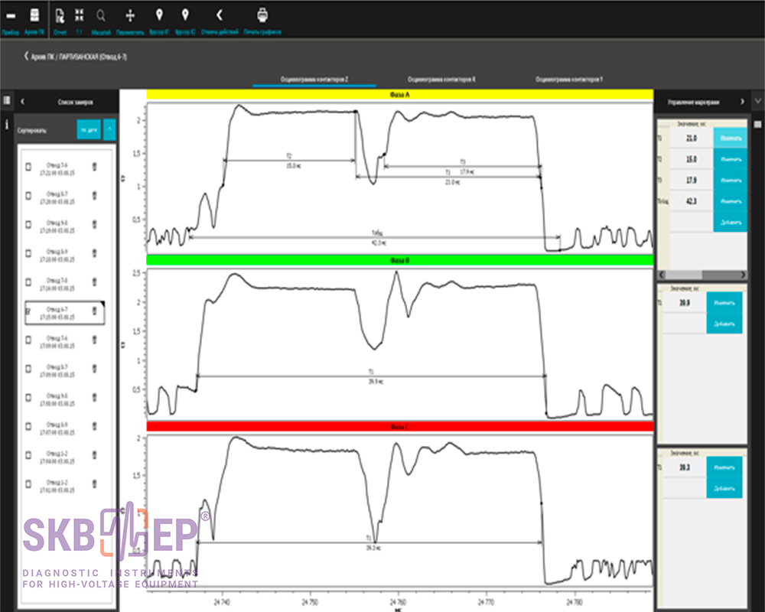
Task: Check the Отвод 8-7 17:20 checkbox
Action: point(28,196)
